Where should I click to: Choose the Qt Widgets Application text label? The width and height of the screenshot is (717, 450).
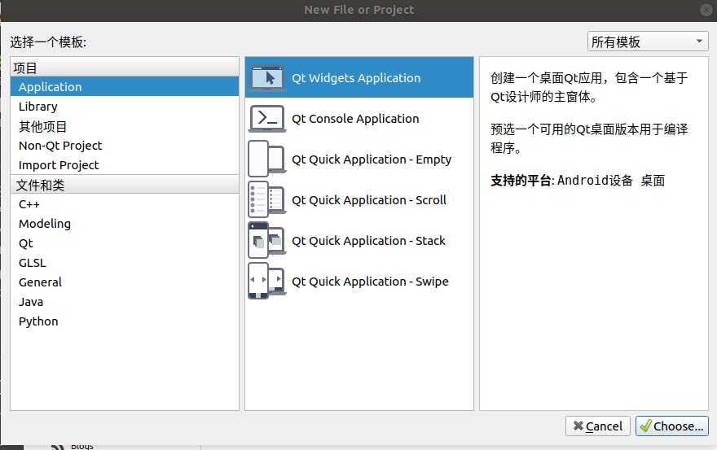pos(356,78)
